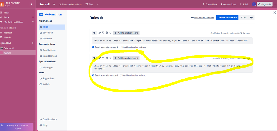The image size is (277, 131).
Task: Open tags for the "Ingatlan bemutatása" rule
Action: 95,33
